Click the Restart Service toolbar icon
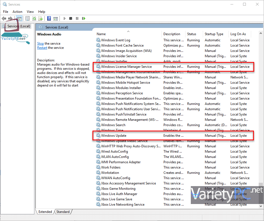This screenshot has height=221, width=264. tap(84, 18)
